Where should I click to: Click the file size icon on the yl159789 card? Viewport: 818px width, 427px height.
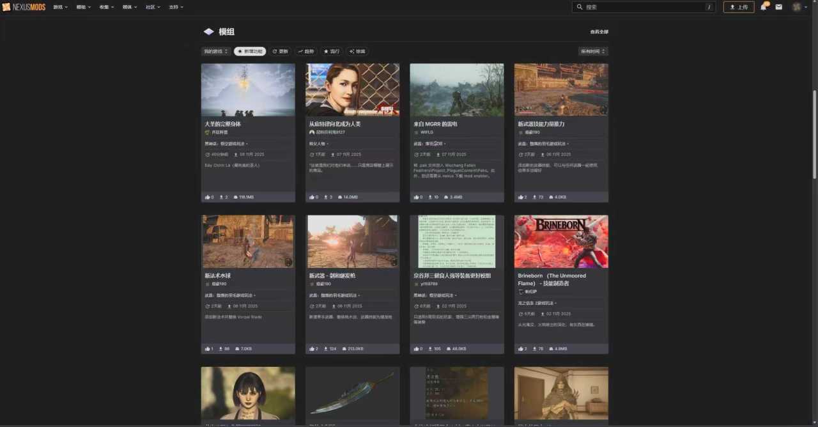[447, 348]
